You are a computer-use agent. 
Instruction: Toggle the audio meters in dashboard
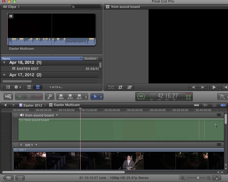click(188, 97)
